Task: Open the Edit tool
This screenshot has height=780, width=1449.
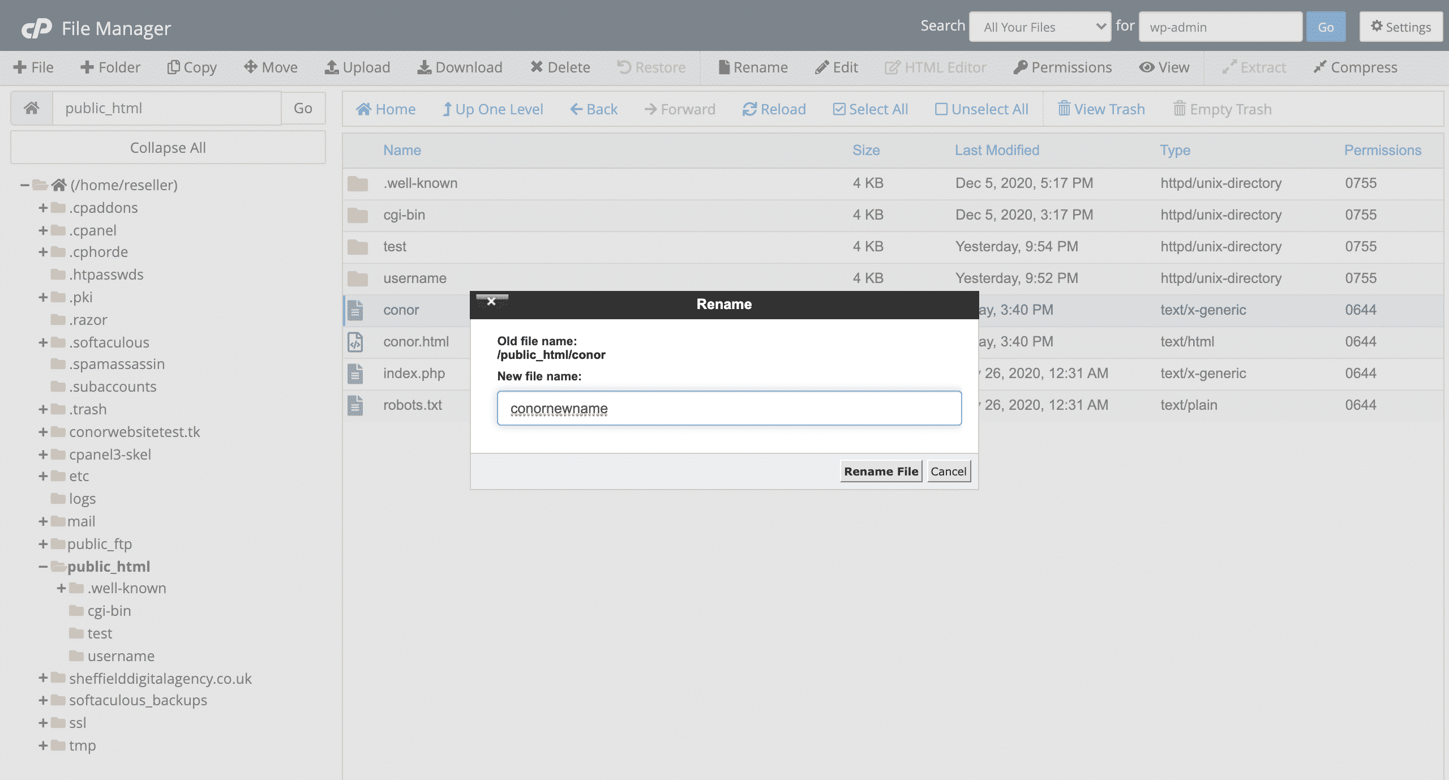Action: coord(837,67)
